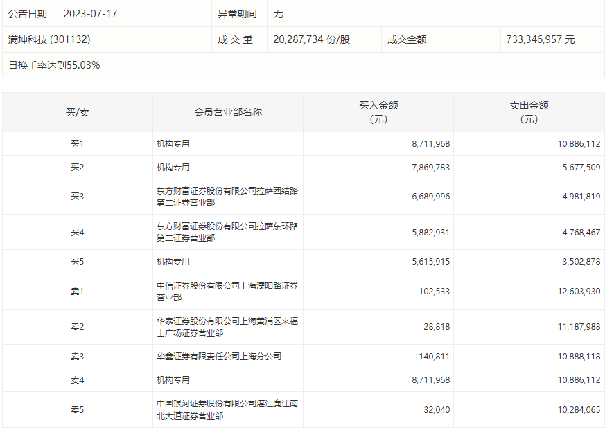The height and width of the screenshot is (430, 605).
Task: Click 中信证券 上海溧阳路证券营业部
Action: pyautogui.click(x=227, y=292)
